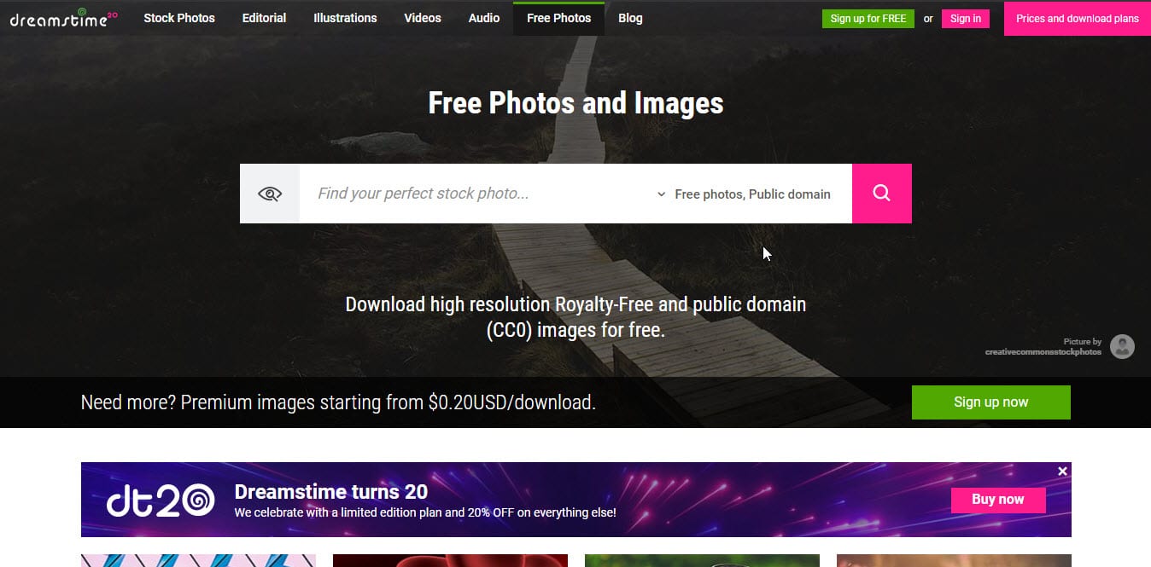Select the Free Photos tab

click(x=559, y=18)
